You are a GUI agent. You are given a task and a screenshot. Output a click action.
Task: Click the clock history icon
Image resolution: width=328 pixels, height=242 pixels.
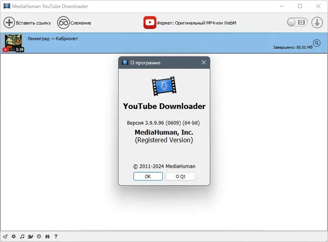tap(39, 236)
